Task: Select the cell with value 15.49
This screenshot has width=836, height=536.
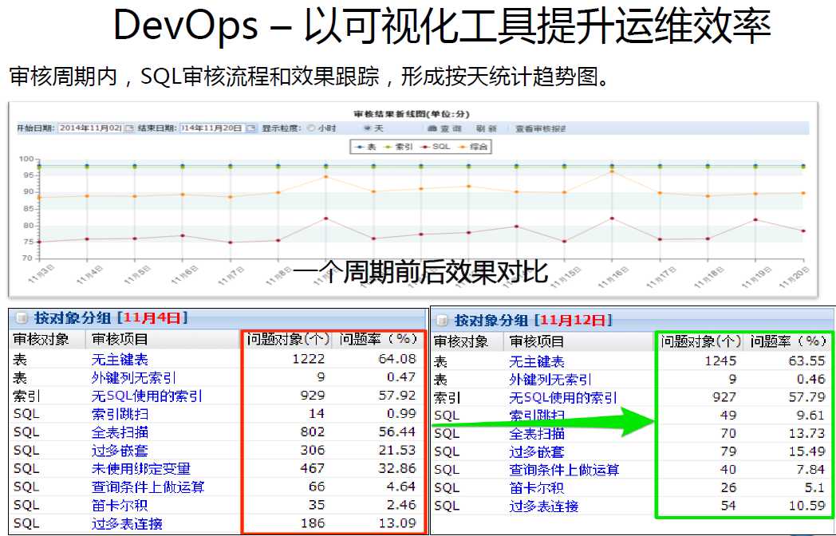Action: [806, 451]
